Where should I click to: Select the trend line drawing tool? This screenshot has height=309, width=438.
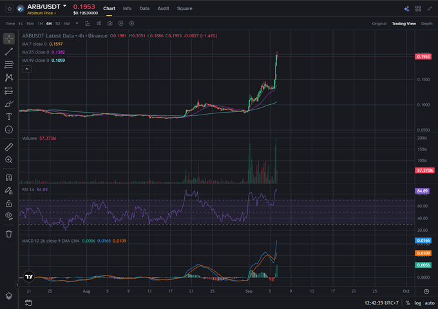click(9, 51)
